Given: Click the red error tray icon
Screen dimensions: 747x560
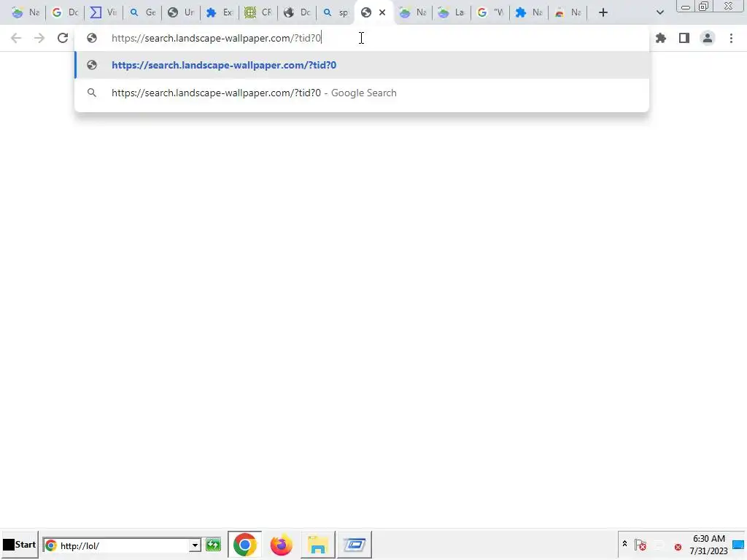Looking at the screenshot, I should tap(678, 547).
